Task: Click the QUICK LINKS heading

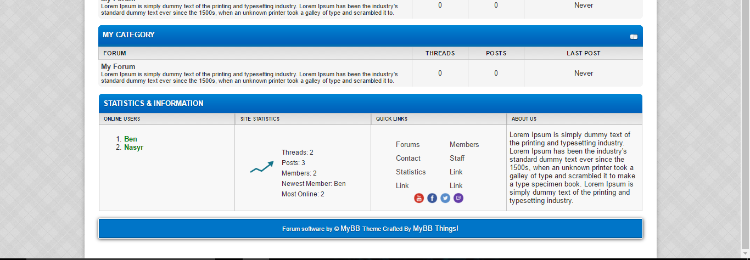Action: [x=391, y=118]
